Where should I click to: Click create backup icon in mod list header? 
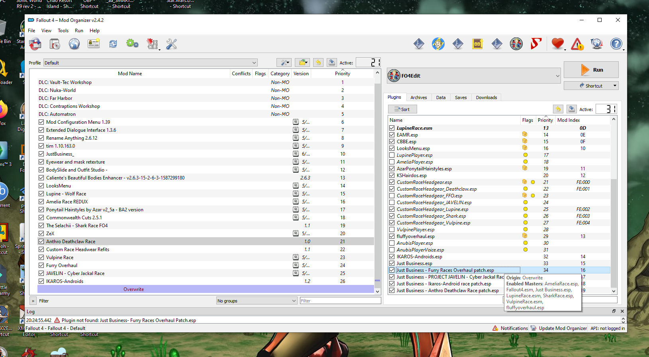pos(331,62)
